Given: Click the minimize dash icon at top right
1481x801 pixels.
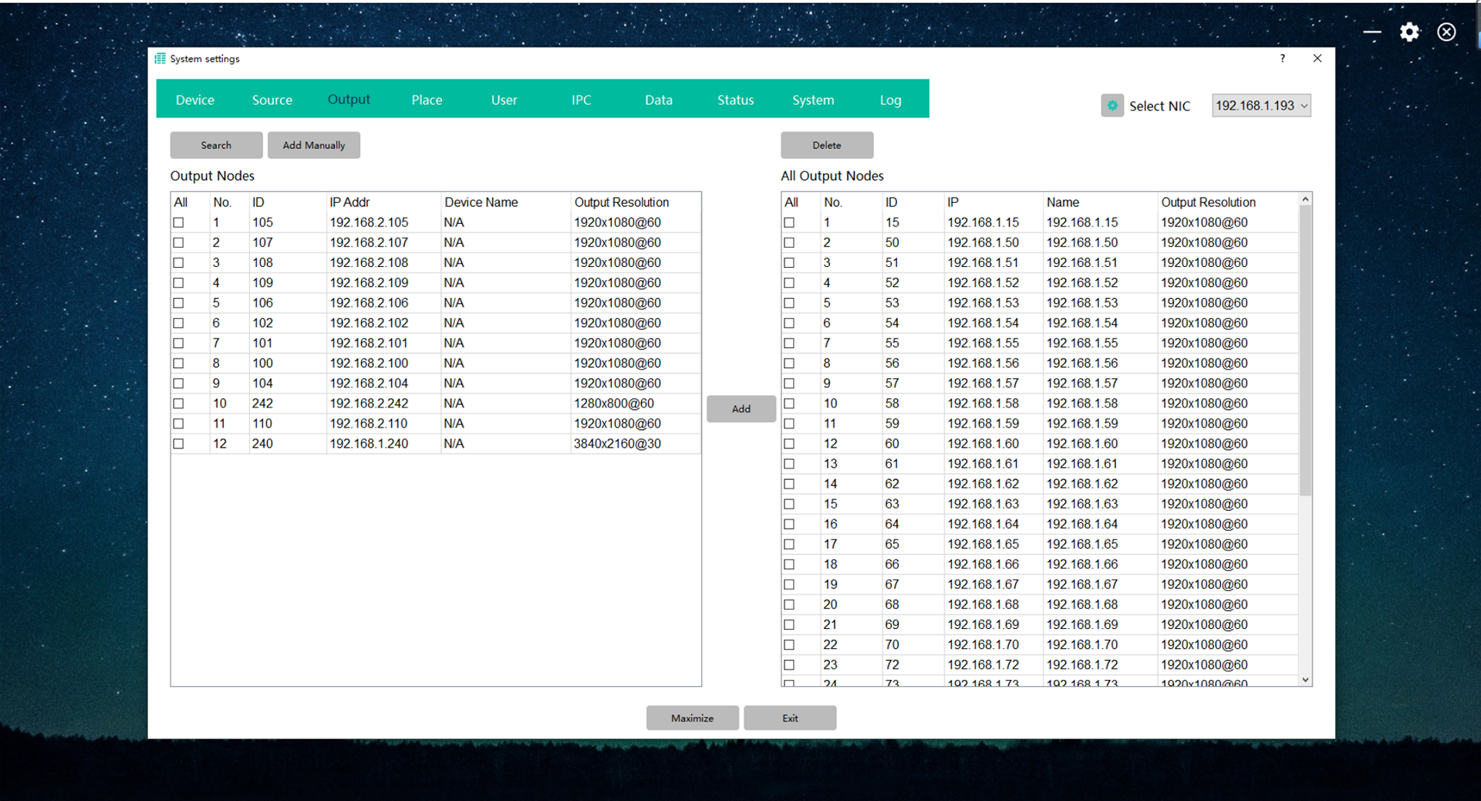Looking at the screenshot, I should click(x=1372, y=32).
